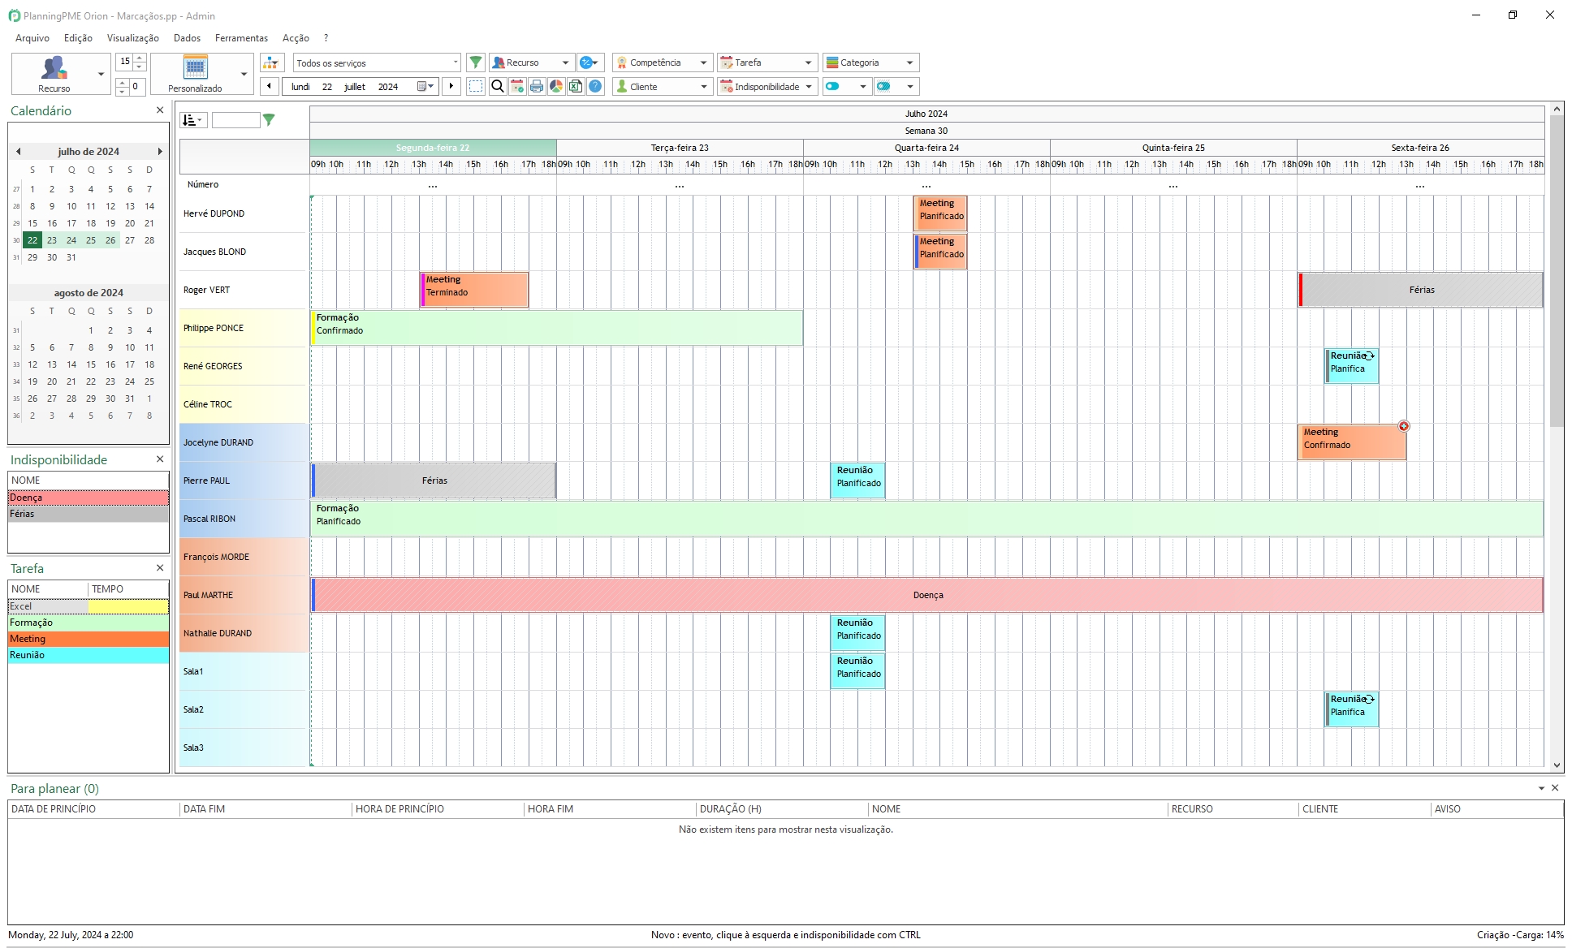Screen dimensions: 1572x948
Task: Click the red alert icon on Jocelyne's Meeting
Action: point(1403,426)
